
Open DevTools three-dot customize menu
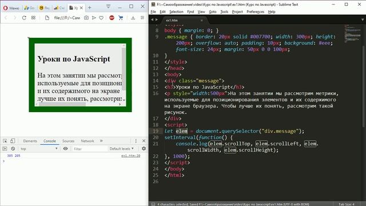pyautogui.click(x=136, y=141)
